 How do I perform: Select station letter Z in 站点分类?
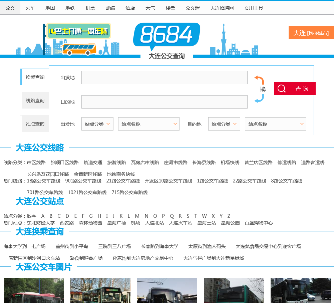click(229, 216)
